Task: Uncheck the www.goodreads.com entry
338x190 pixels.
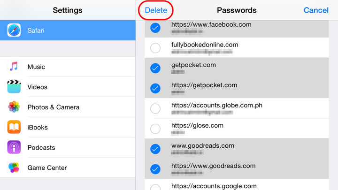Action: click(155, 149)
